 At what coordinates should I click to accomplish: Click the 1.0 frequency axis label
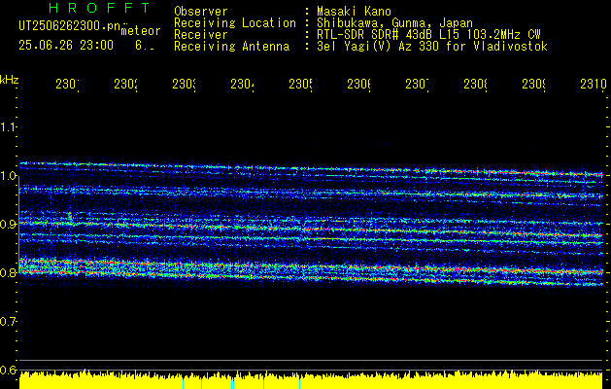tap(8, 176)
